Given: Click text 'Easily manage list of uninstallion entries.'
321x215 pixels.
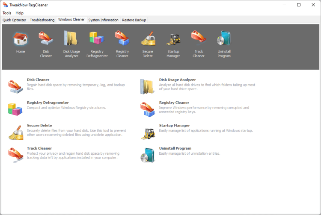Looking at the screenshot, I should click(x=190, y=153).
